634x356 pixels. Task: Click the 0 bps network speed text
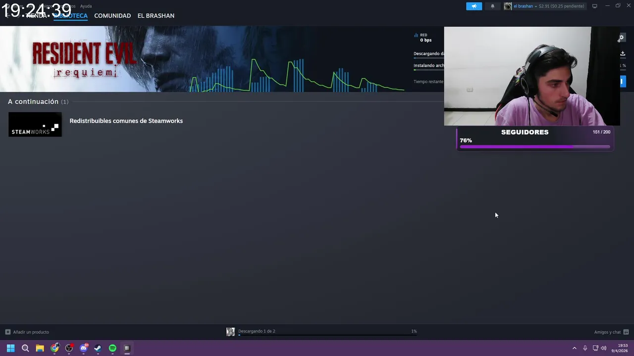[x=426, y=40]
